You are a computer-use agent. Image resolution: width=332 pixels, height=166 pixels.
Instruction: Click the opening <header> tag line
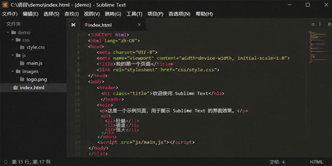pyautogui.click(x=108, y=88)
